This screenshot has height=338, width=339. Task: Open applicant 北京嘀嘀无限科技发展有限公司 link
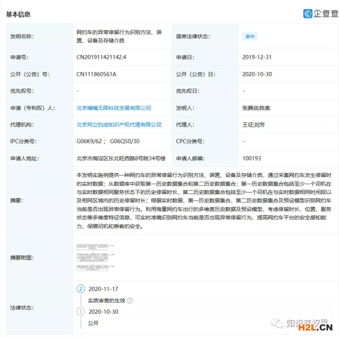tap(114, 108)
